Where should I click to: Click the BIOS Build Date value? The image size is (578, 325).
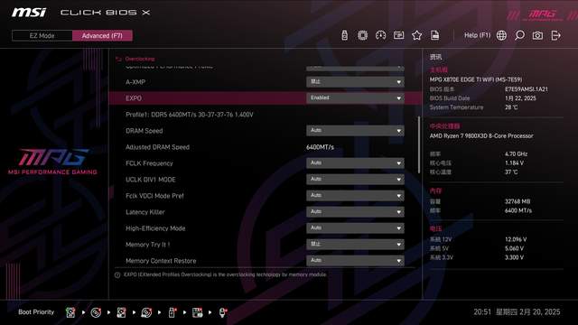pos(520,98)
